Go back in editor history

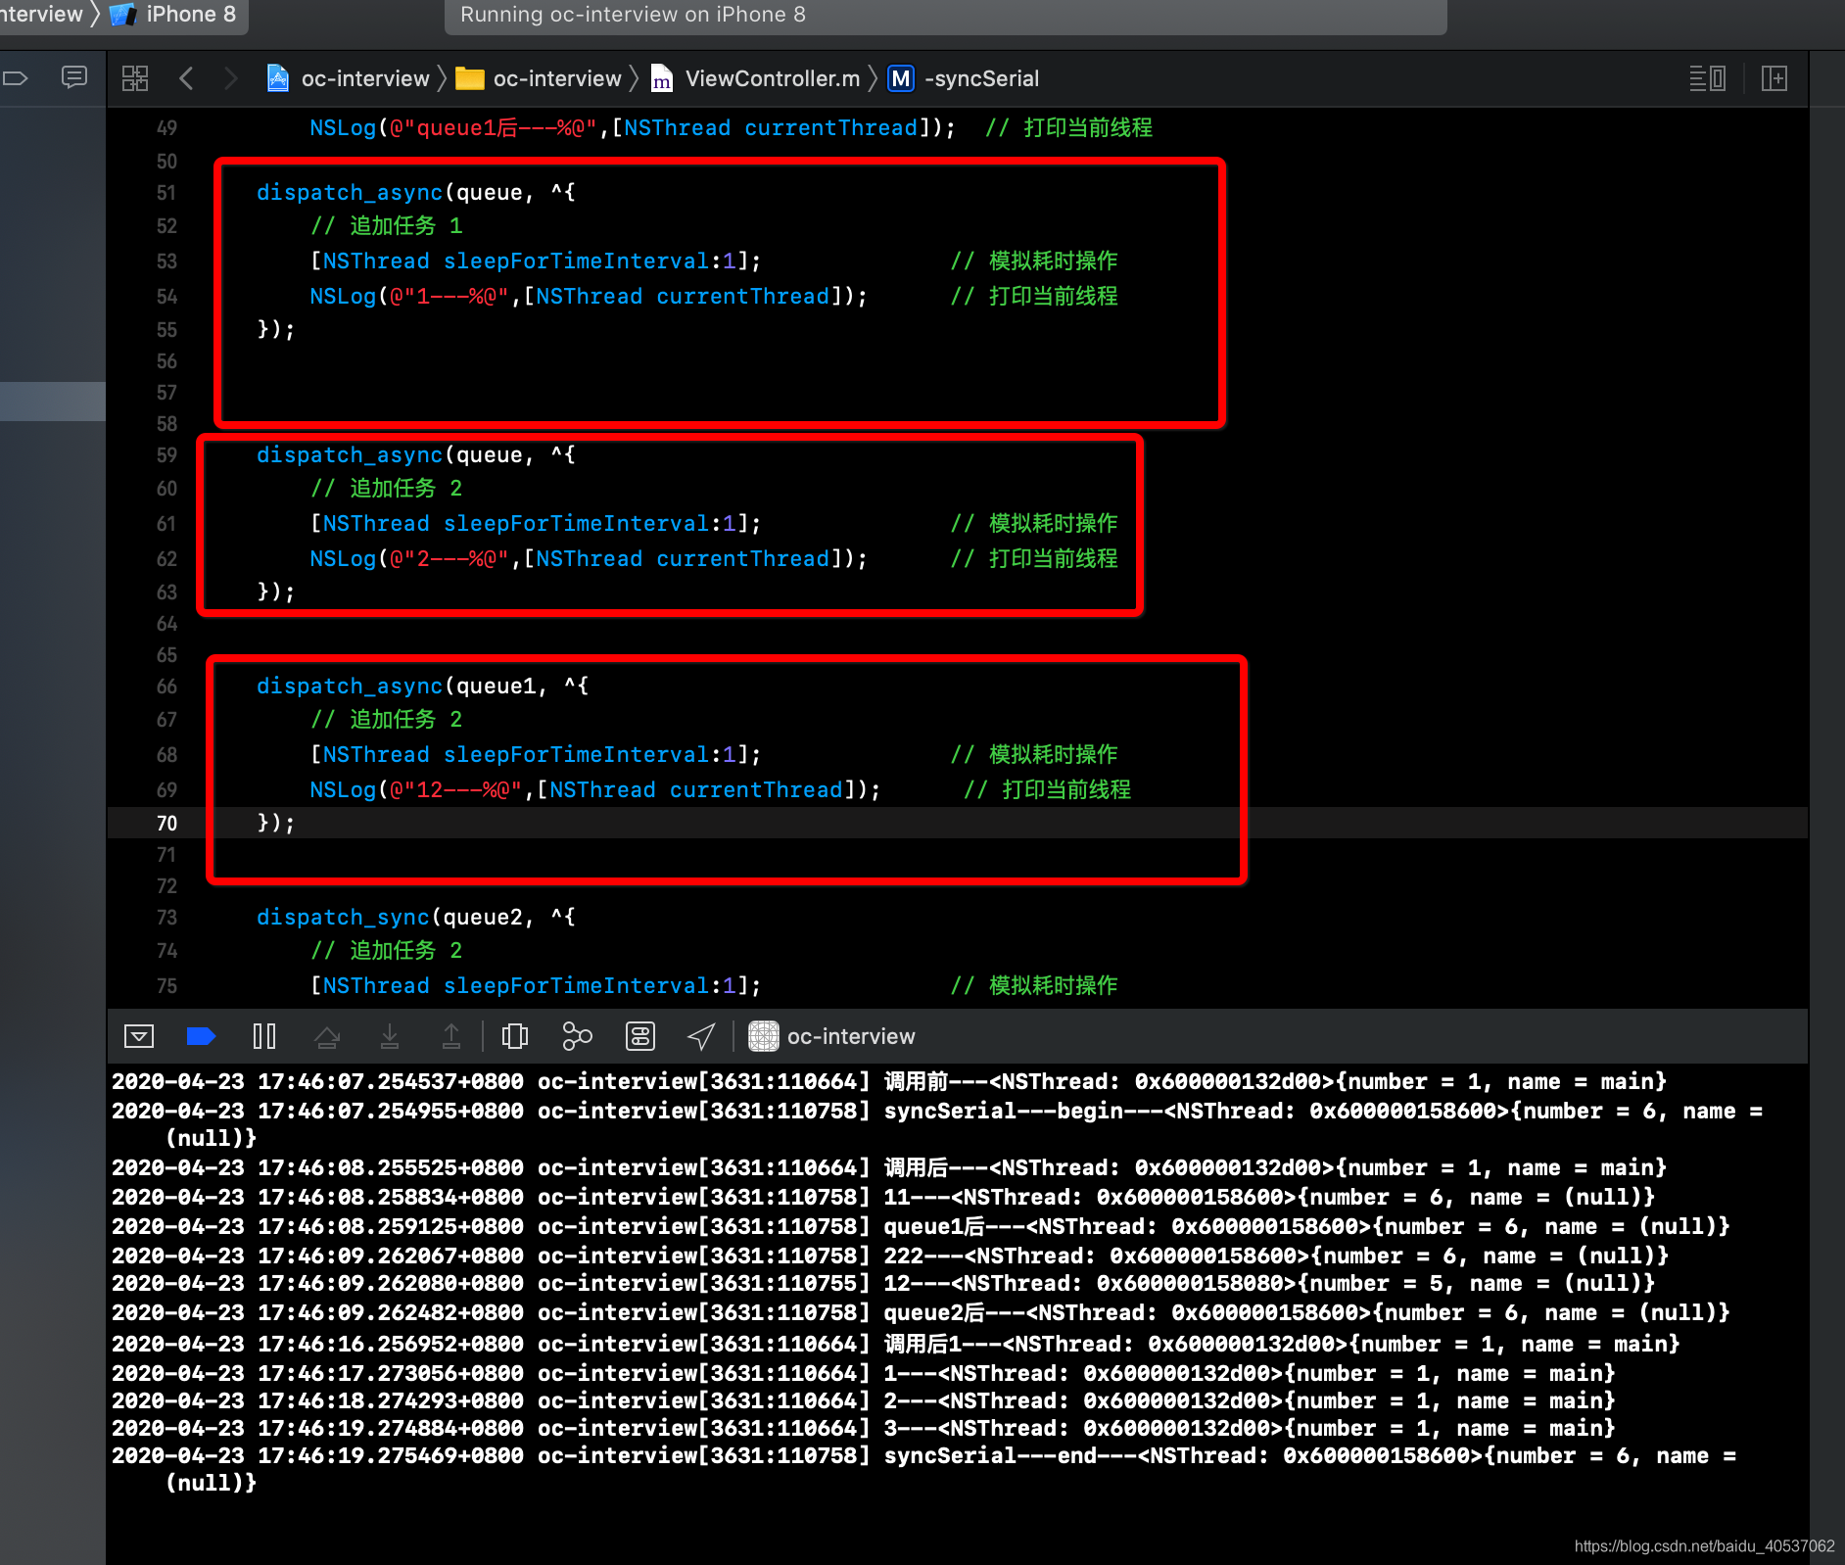click(x=186, y=78)
